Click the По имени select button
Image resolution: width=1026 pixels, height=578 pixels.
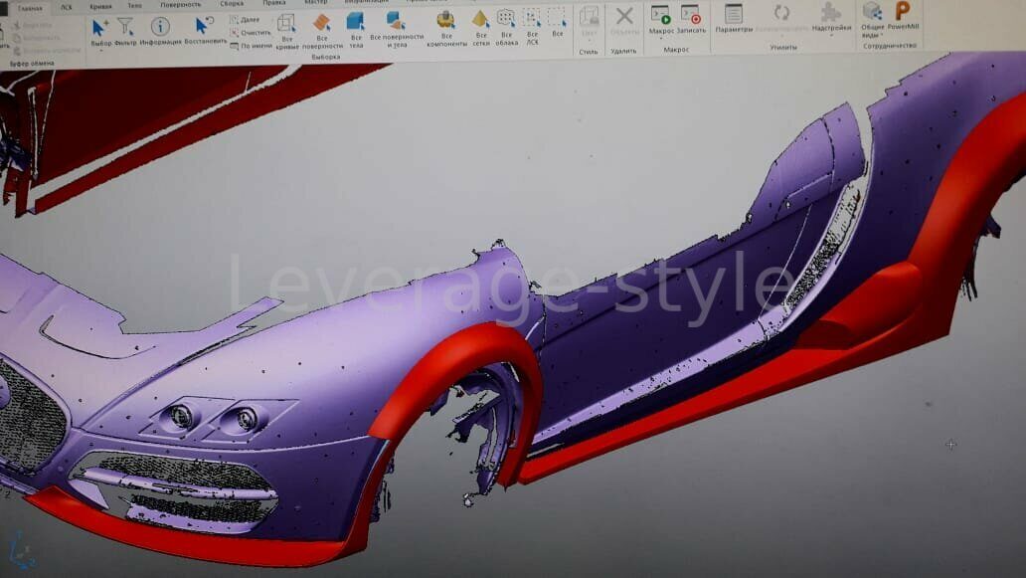click(x=253, y=45)
